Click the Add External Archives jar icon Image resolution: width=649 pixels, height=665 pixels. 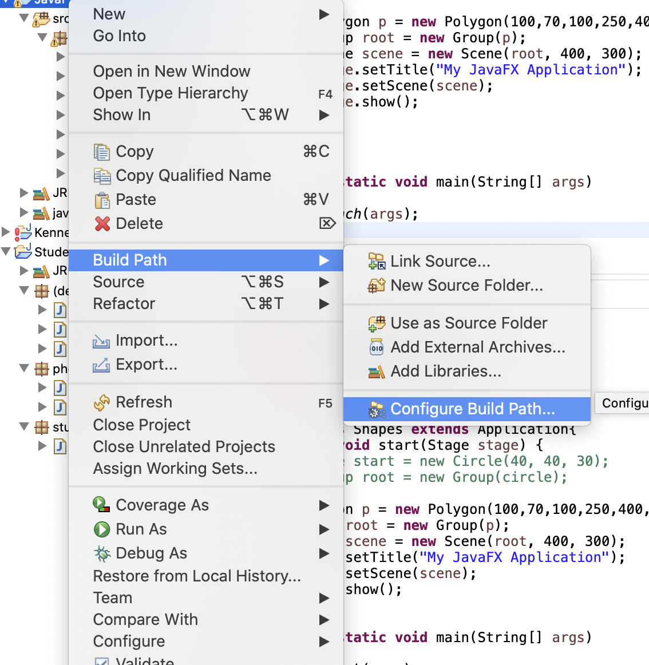(376, 347)
